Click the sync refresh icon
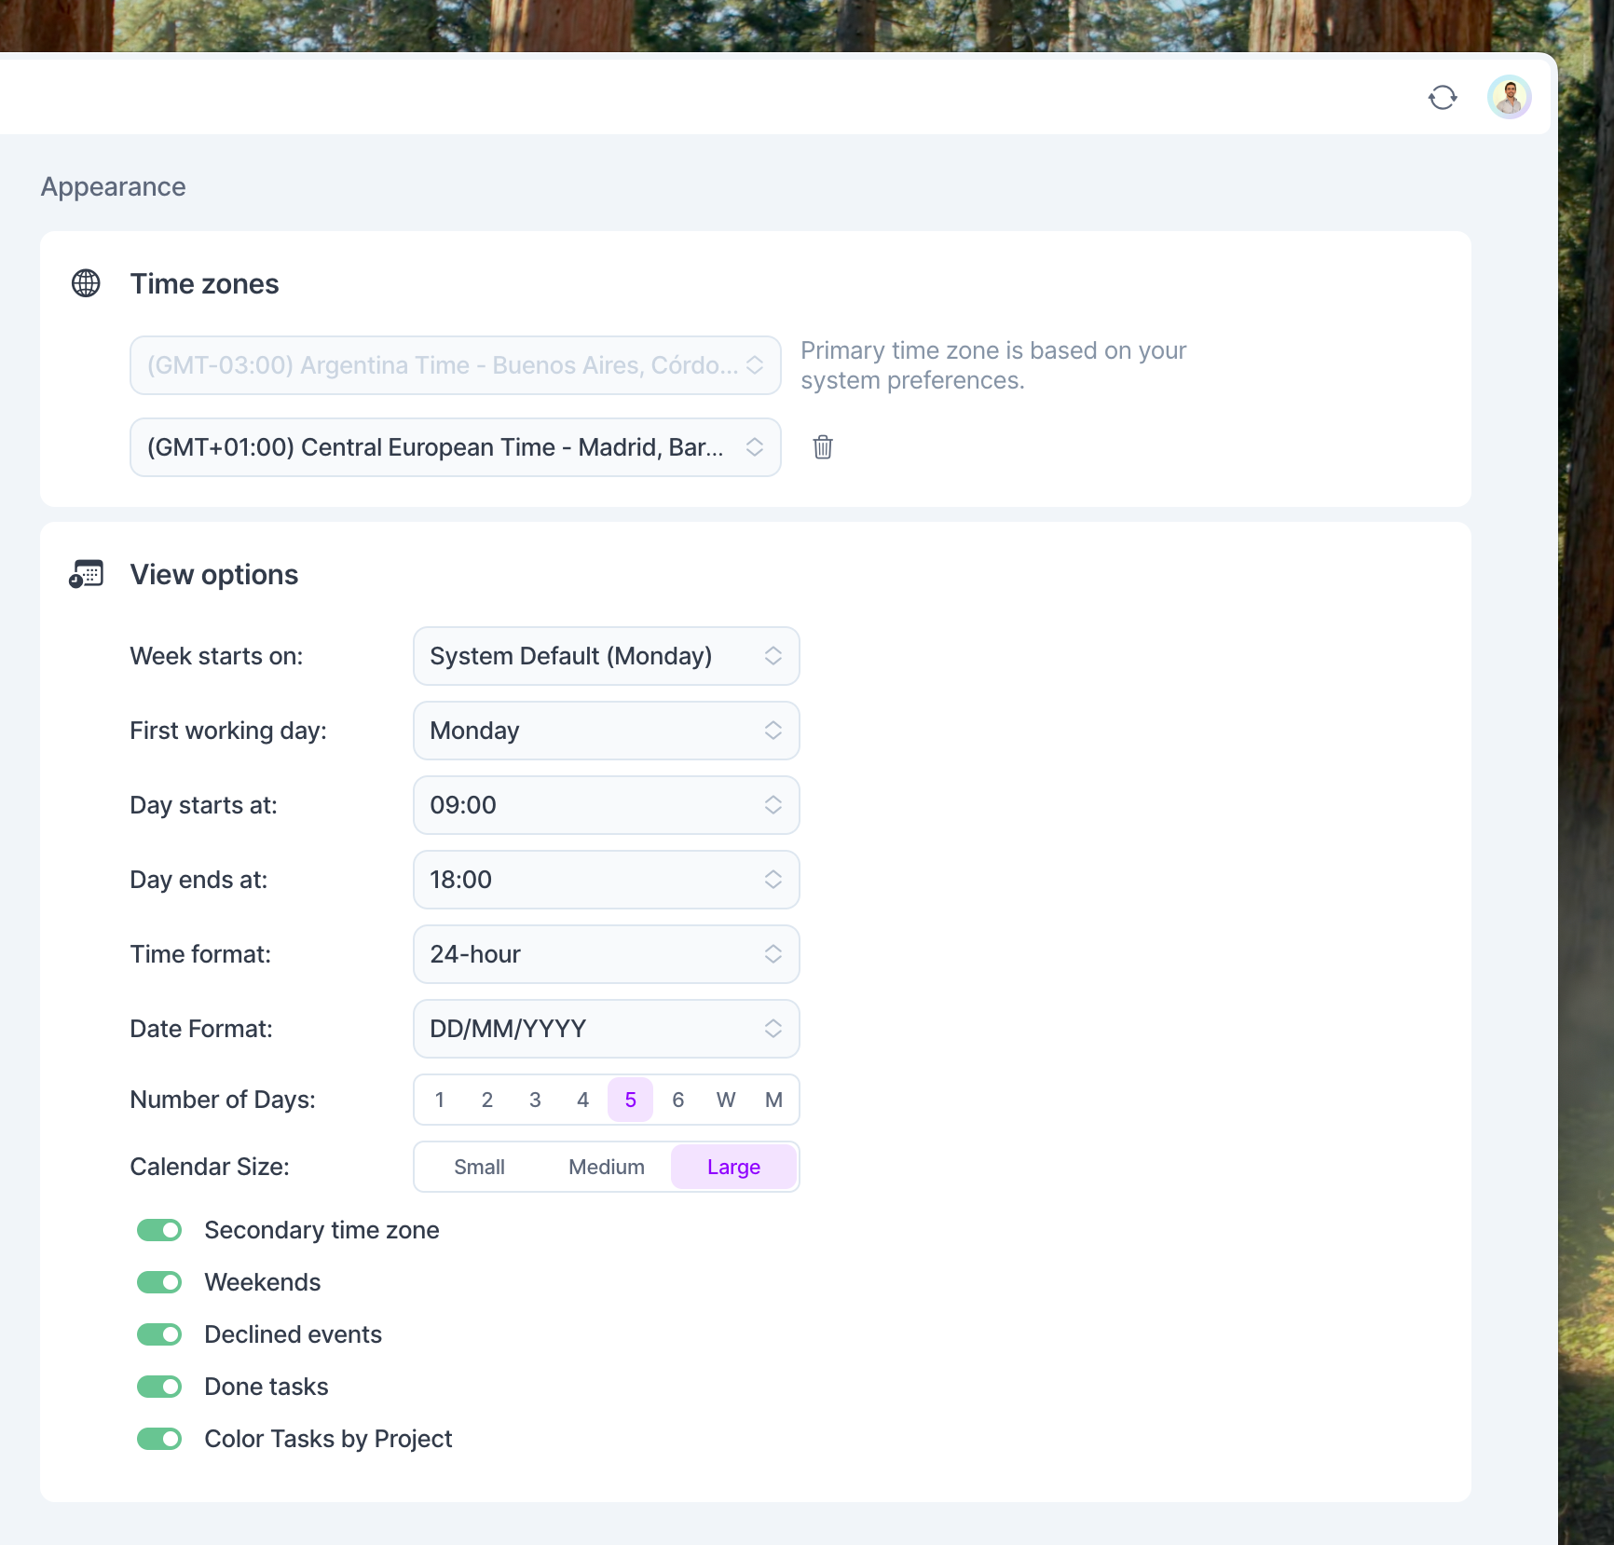1614x1545 pixels. pyautogui.click(x=1443, y=97)
